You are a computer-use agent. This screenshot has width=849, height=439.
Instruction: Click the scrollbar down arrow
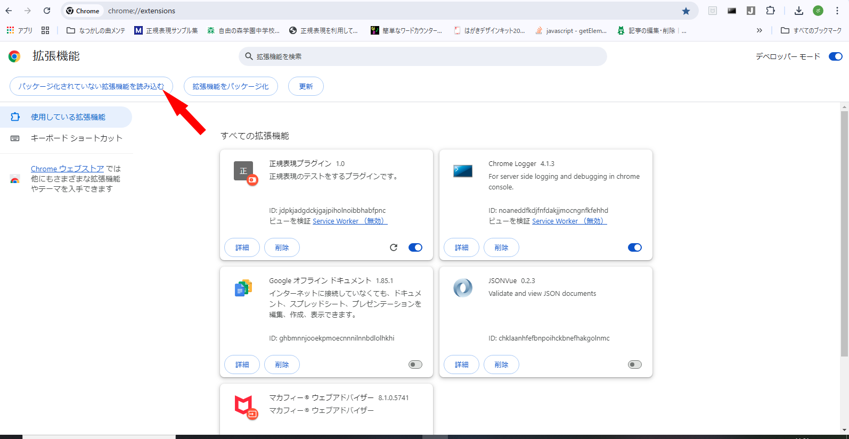pyautogui.click(x=844, y=430)
